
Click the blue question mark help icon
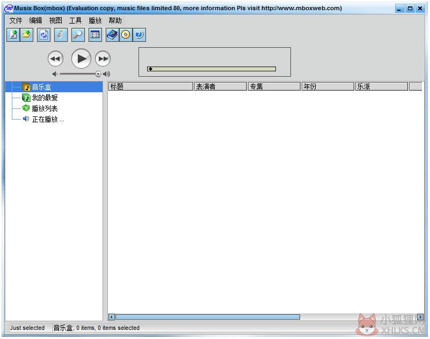click(140, 35)
